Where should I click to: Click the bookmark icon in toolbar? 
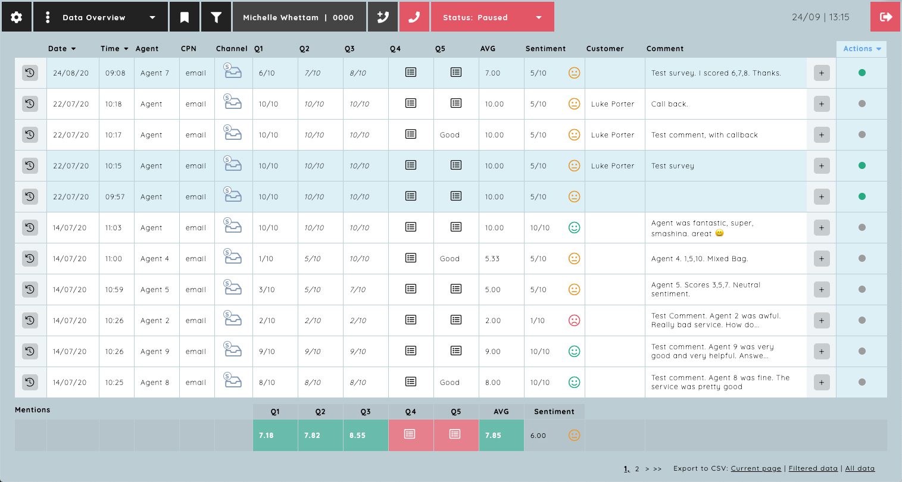185,17
